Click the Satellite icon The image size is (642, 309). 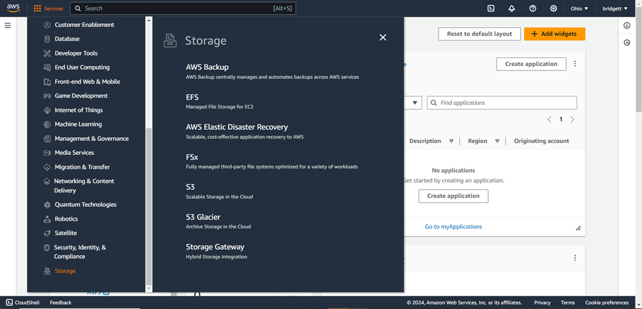point(47,233)
